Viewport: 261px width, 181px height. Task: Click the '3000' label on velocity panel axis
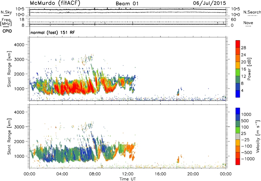pyautogui.click(x=19, y=127)
